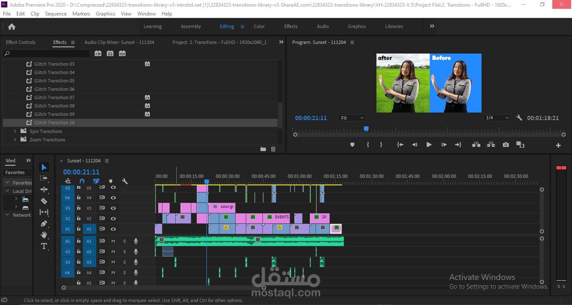Collapse Favorites in the Media Browser tree
This screenshot has height=305, width=572.
(x=7, y=183)
